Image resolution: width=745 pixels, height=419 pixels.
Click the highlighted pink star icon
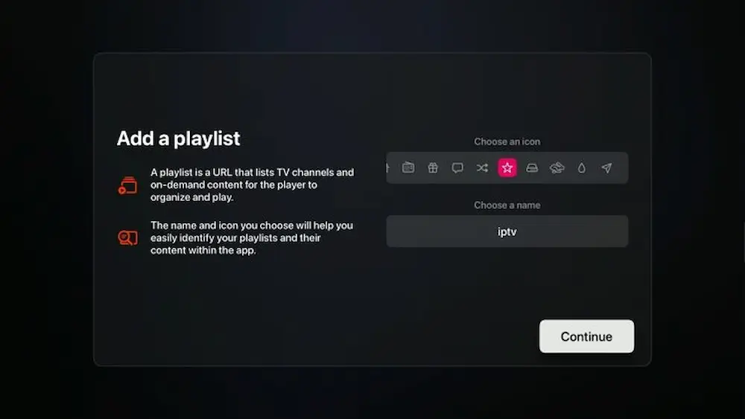(x=507, y=168)
